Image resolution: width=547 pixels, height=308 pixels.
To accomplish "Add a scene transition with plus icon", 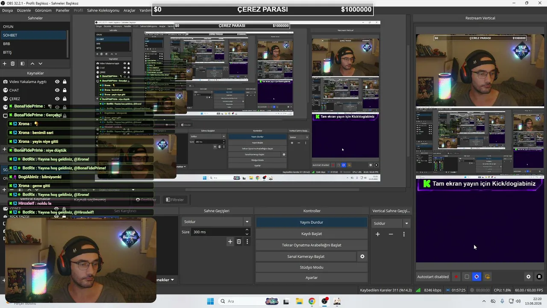I will click(x=230, y=242).
